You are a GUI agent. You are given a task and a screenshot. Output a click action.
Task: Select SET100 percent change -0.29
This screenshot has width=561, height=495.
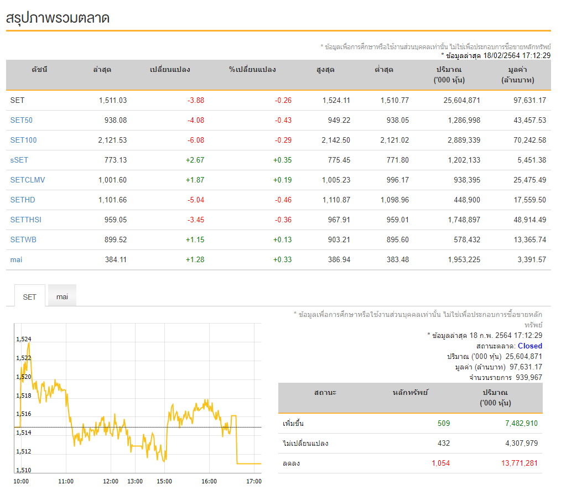283,140
